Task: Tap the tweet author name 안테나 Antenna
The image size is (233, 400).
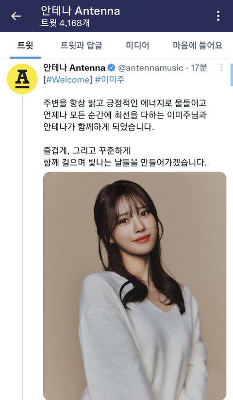Action: point(74,67)
